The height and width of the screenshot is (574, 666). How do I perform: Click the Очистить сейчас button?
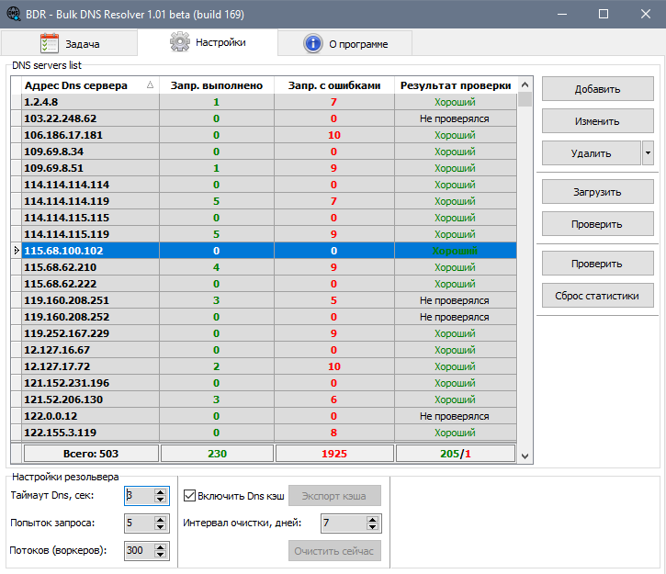tap(334, 551)
